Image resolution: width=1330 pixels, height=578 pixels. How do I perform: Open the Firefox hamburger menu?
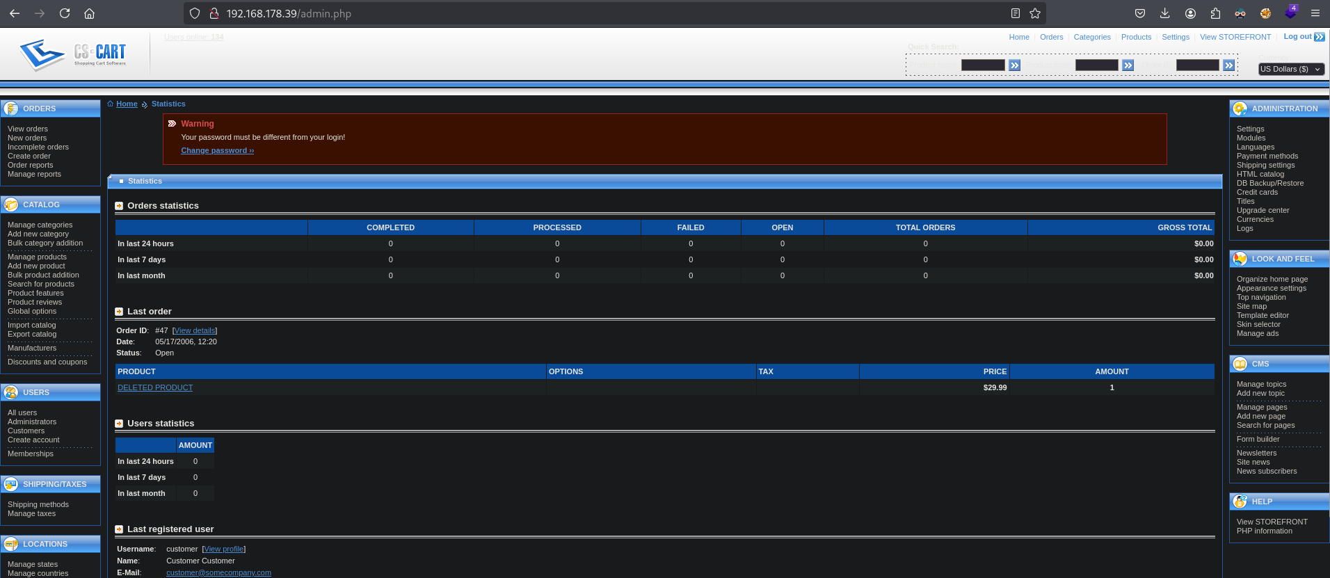(1315, 13)
